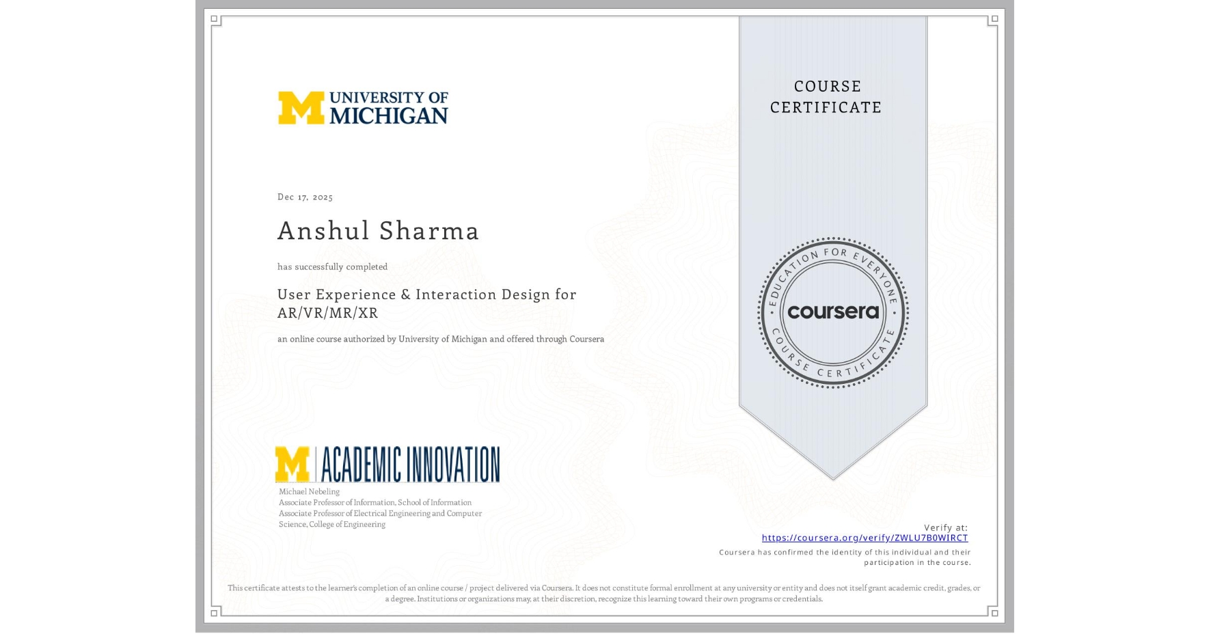Click Michael Nebeling's name
Image resolution: width=1211 pixels, height=634 pixels.
(308, 491)
